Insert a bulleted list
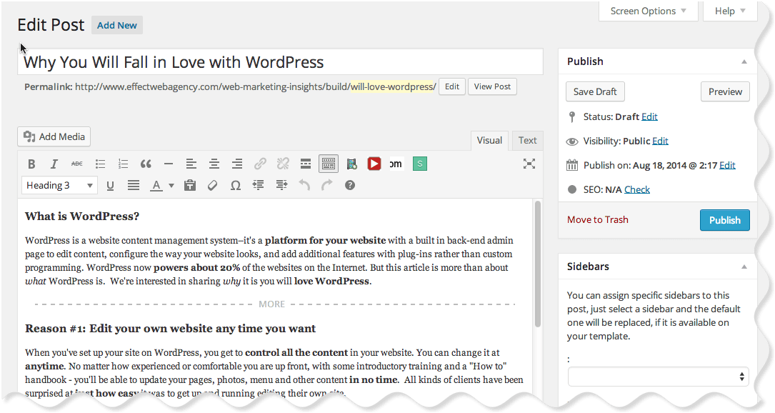 (x=100, y=164)
